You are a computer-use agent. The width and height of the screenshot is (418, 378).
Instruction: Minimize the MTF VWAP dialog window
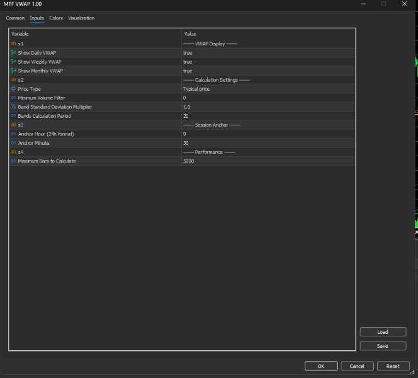(x=363, y=4)
